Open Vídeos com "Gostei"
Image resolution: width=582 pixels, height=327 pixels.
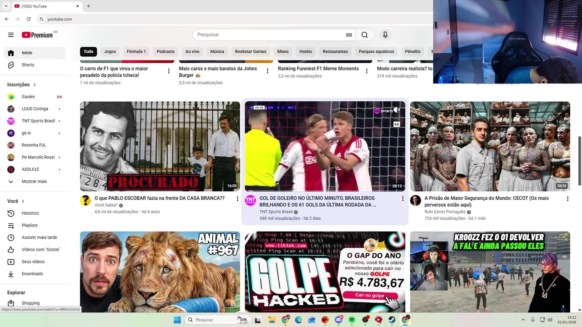(x=35, y=249)
